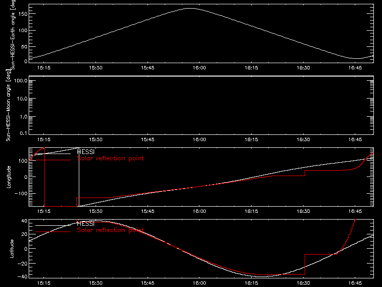Click the 15:30 label under Latitude plot
Screen dimensions: 382x287
pyautogui.click(x=96, y=283)
